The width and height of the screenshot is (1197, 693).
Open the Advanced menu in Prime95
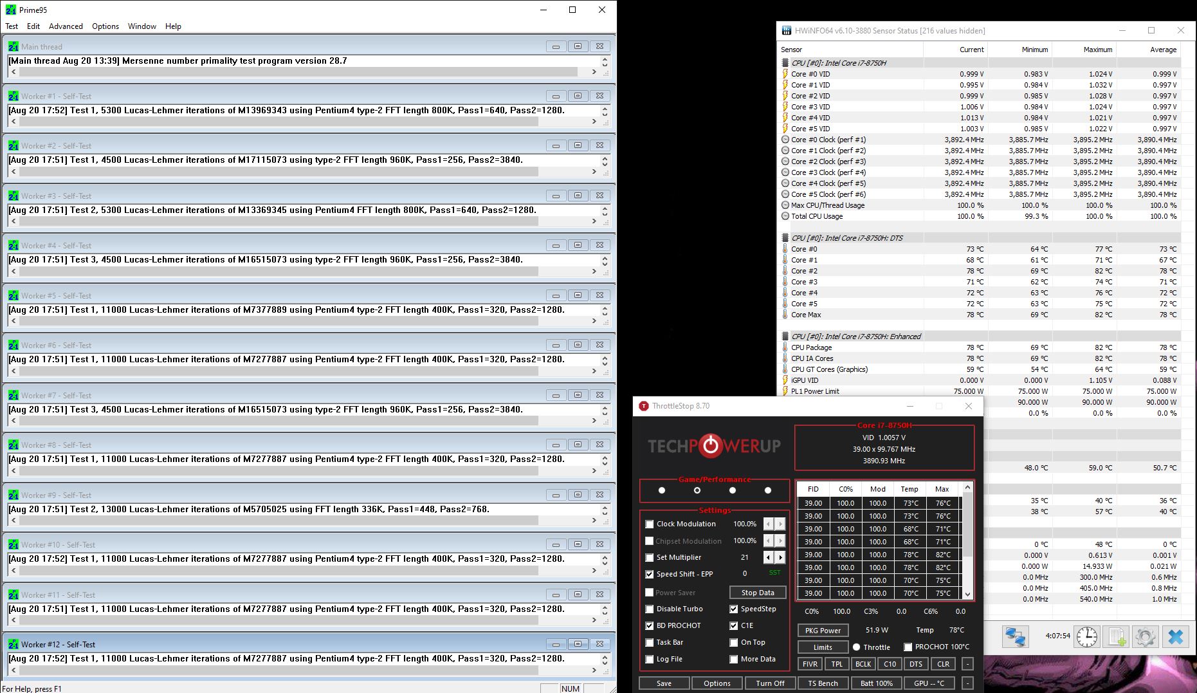[66, 26]
